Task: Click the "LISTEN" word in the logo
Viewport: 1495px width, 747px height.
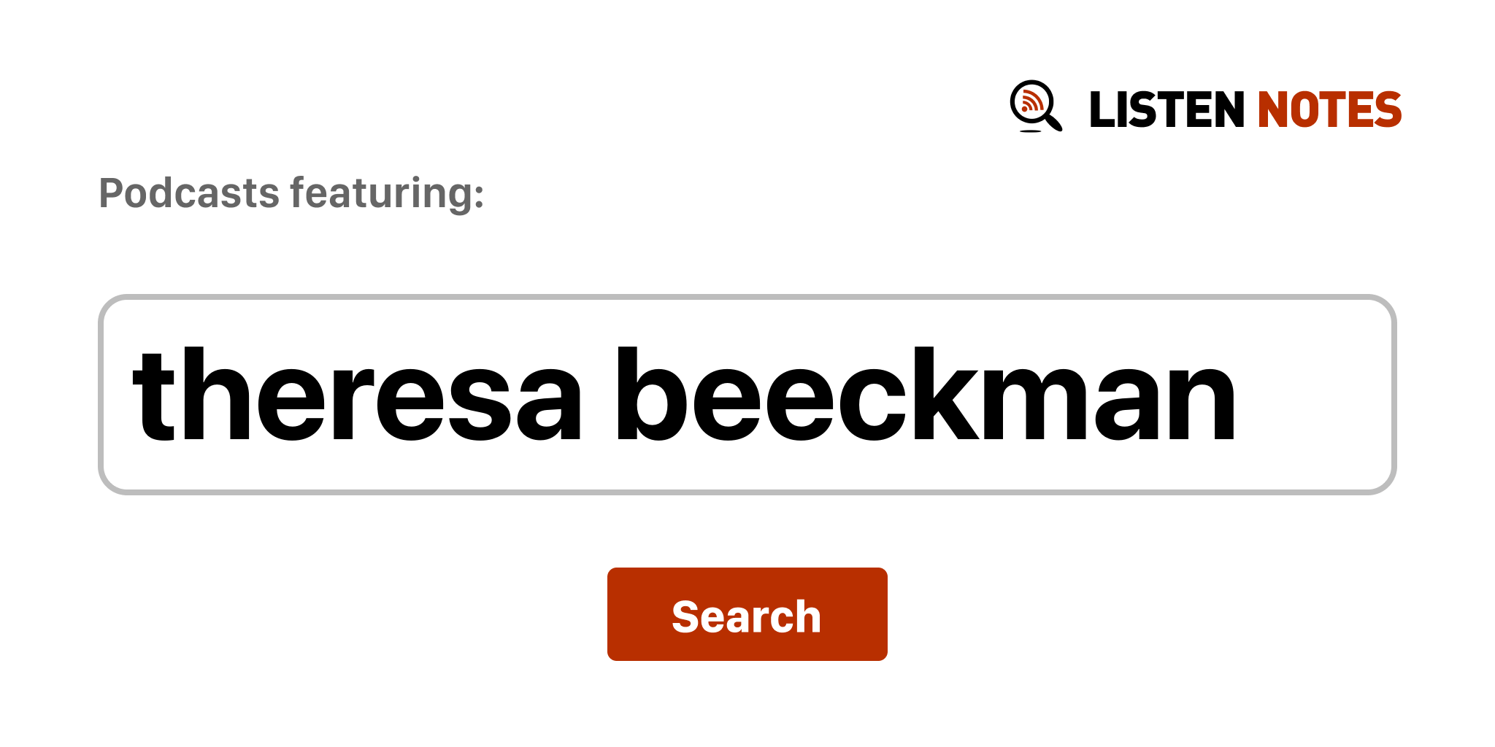Action: 1166,110
